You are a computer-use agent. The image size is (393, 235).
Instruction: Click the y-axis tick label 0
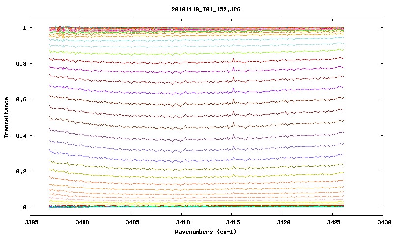(x=24, y=207)
